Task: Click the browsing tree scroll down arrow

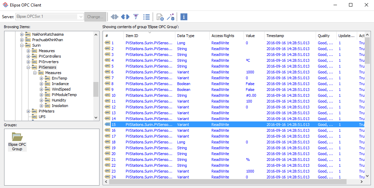Action: 96,117
